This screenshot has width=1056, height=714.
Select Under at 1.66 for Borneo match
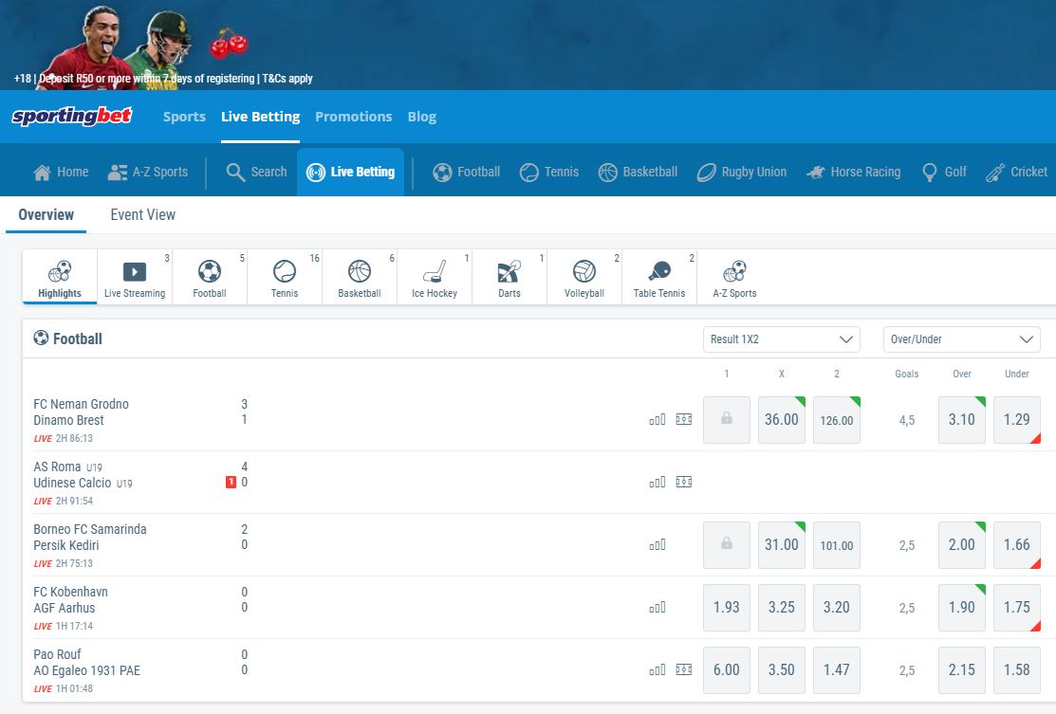point(1017,545)
